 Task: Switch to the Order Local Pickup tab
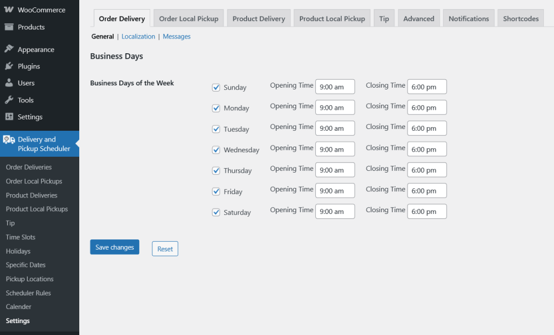coord(188,19)
